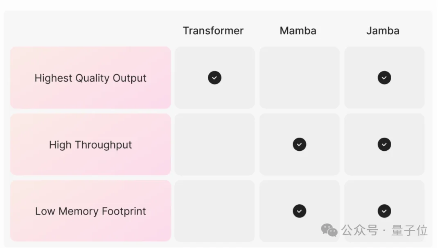Click the Jamba Highest Quality Output checkmark
Image resolution: width=442 pixels, height=248 pixels.
[x=384, y=78]
